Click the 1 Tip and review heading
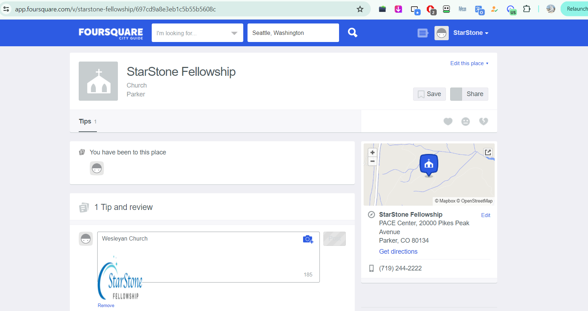This screenshot has height=311, width=588. (x=124, y=207)
